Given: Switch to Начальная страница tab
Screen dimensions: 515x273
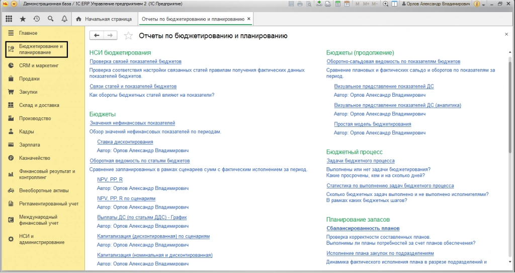Looking at the screenshot, I should [x=104, y=19].
